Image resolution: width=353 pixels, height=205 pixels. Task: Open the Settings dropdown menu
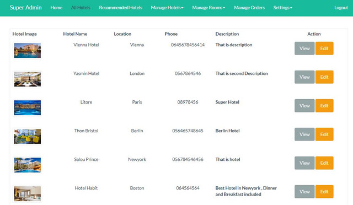click(283, 8)
